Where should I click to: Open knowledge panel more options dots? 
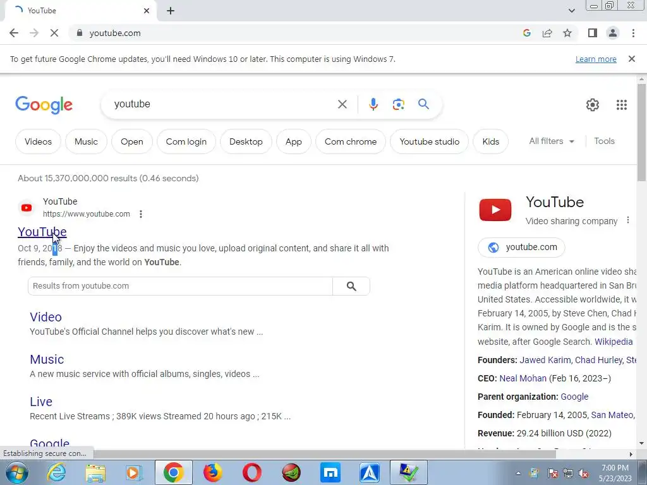(627, 220)
